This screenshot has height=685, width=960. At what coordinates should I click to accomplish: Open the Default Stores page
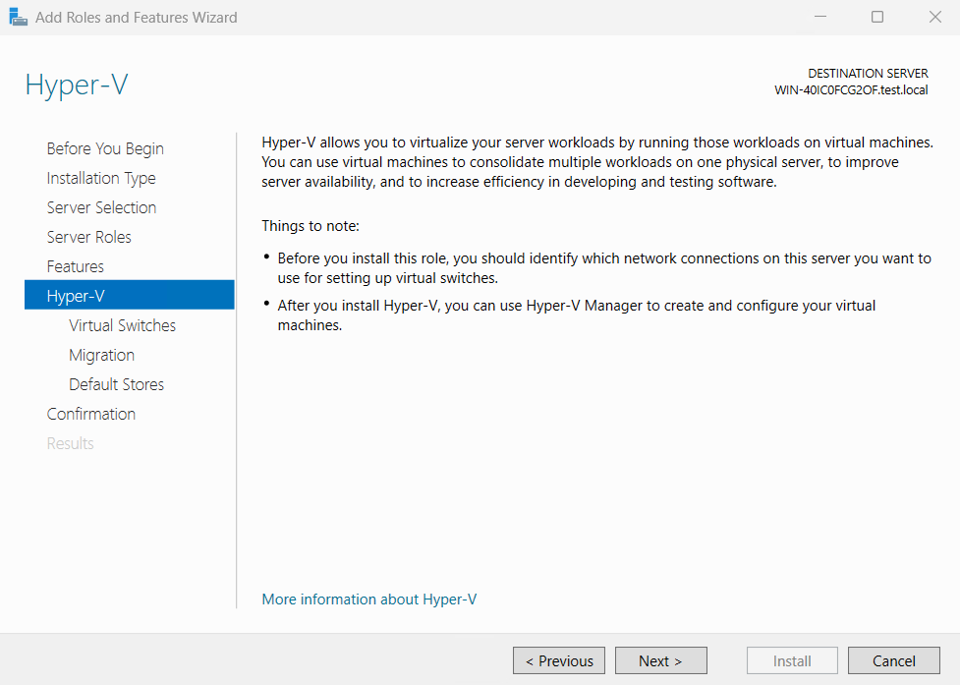(x=117, y=384)
